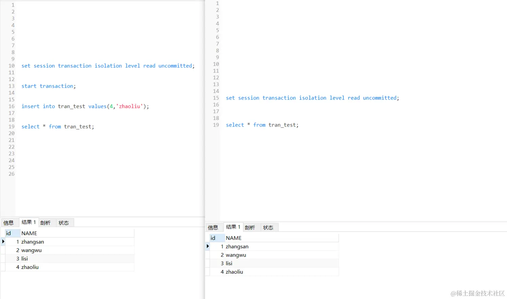Select the NAME column header in right results
The image size is (507, 299).
pyautogui.click(x=282, y=238)
